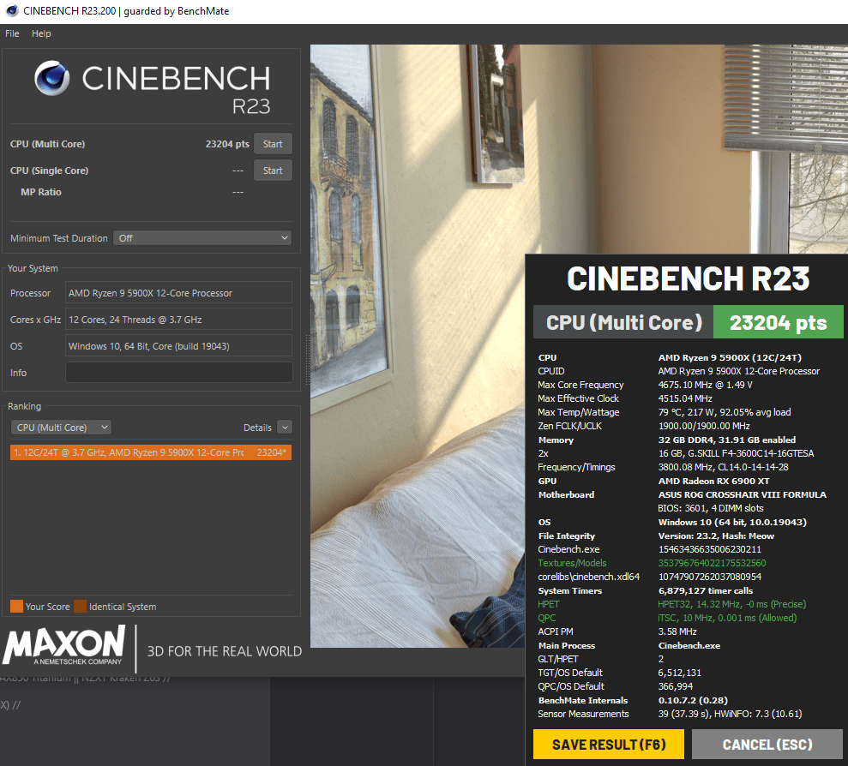This screenshot has width=848, height=766.
Task: Click the 3D FOR THE REAL WORLD slogan
Action: coord(225,651)
